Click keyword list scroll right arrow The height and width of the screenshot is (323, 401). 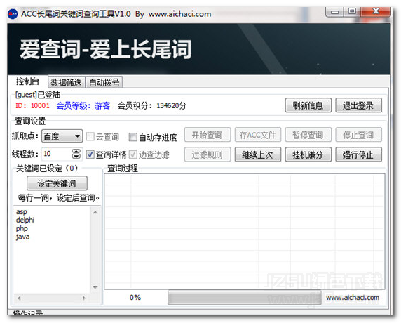83,298
